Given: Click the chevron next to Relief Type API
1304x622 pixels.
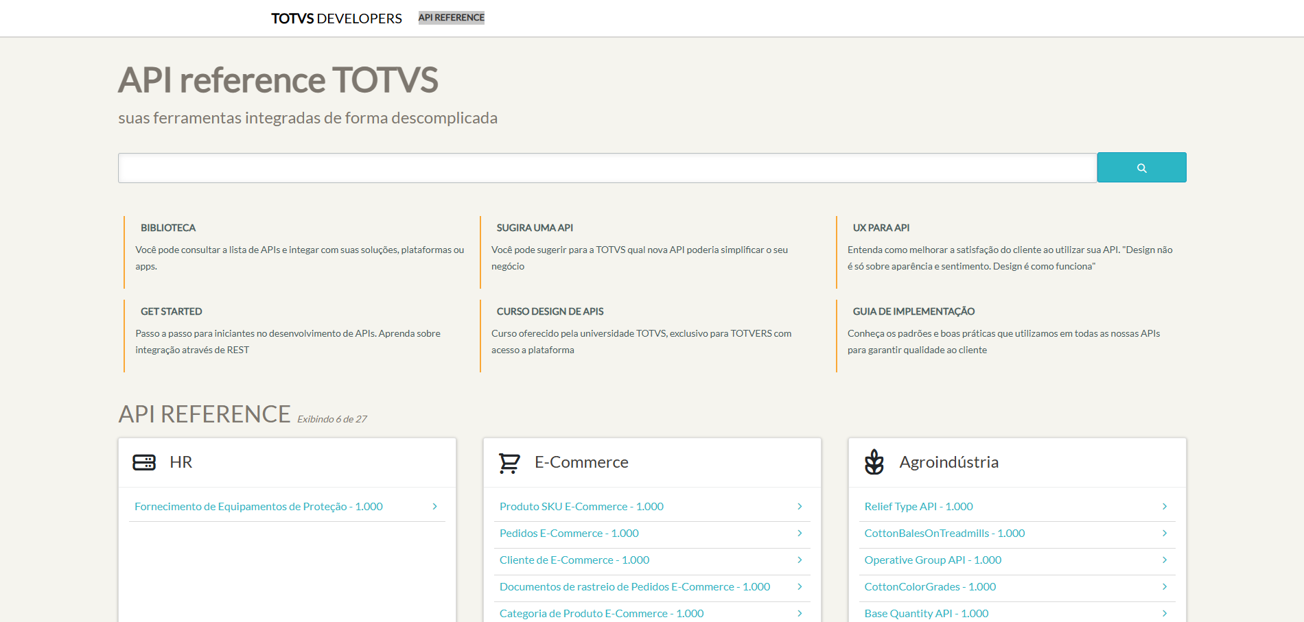Looking at the screenshot, I should (x=1165, y=506).
